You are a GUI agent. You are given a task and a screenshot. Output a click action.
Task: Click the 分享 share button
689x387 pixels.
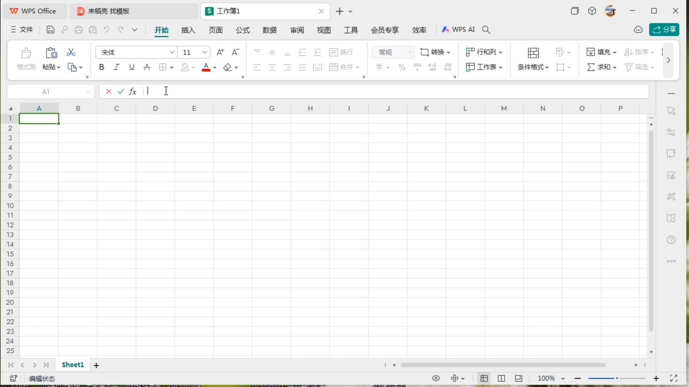(665, 30)
